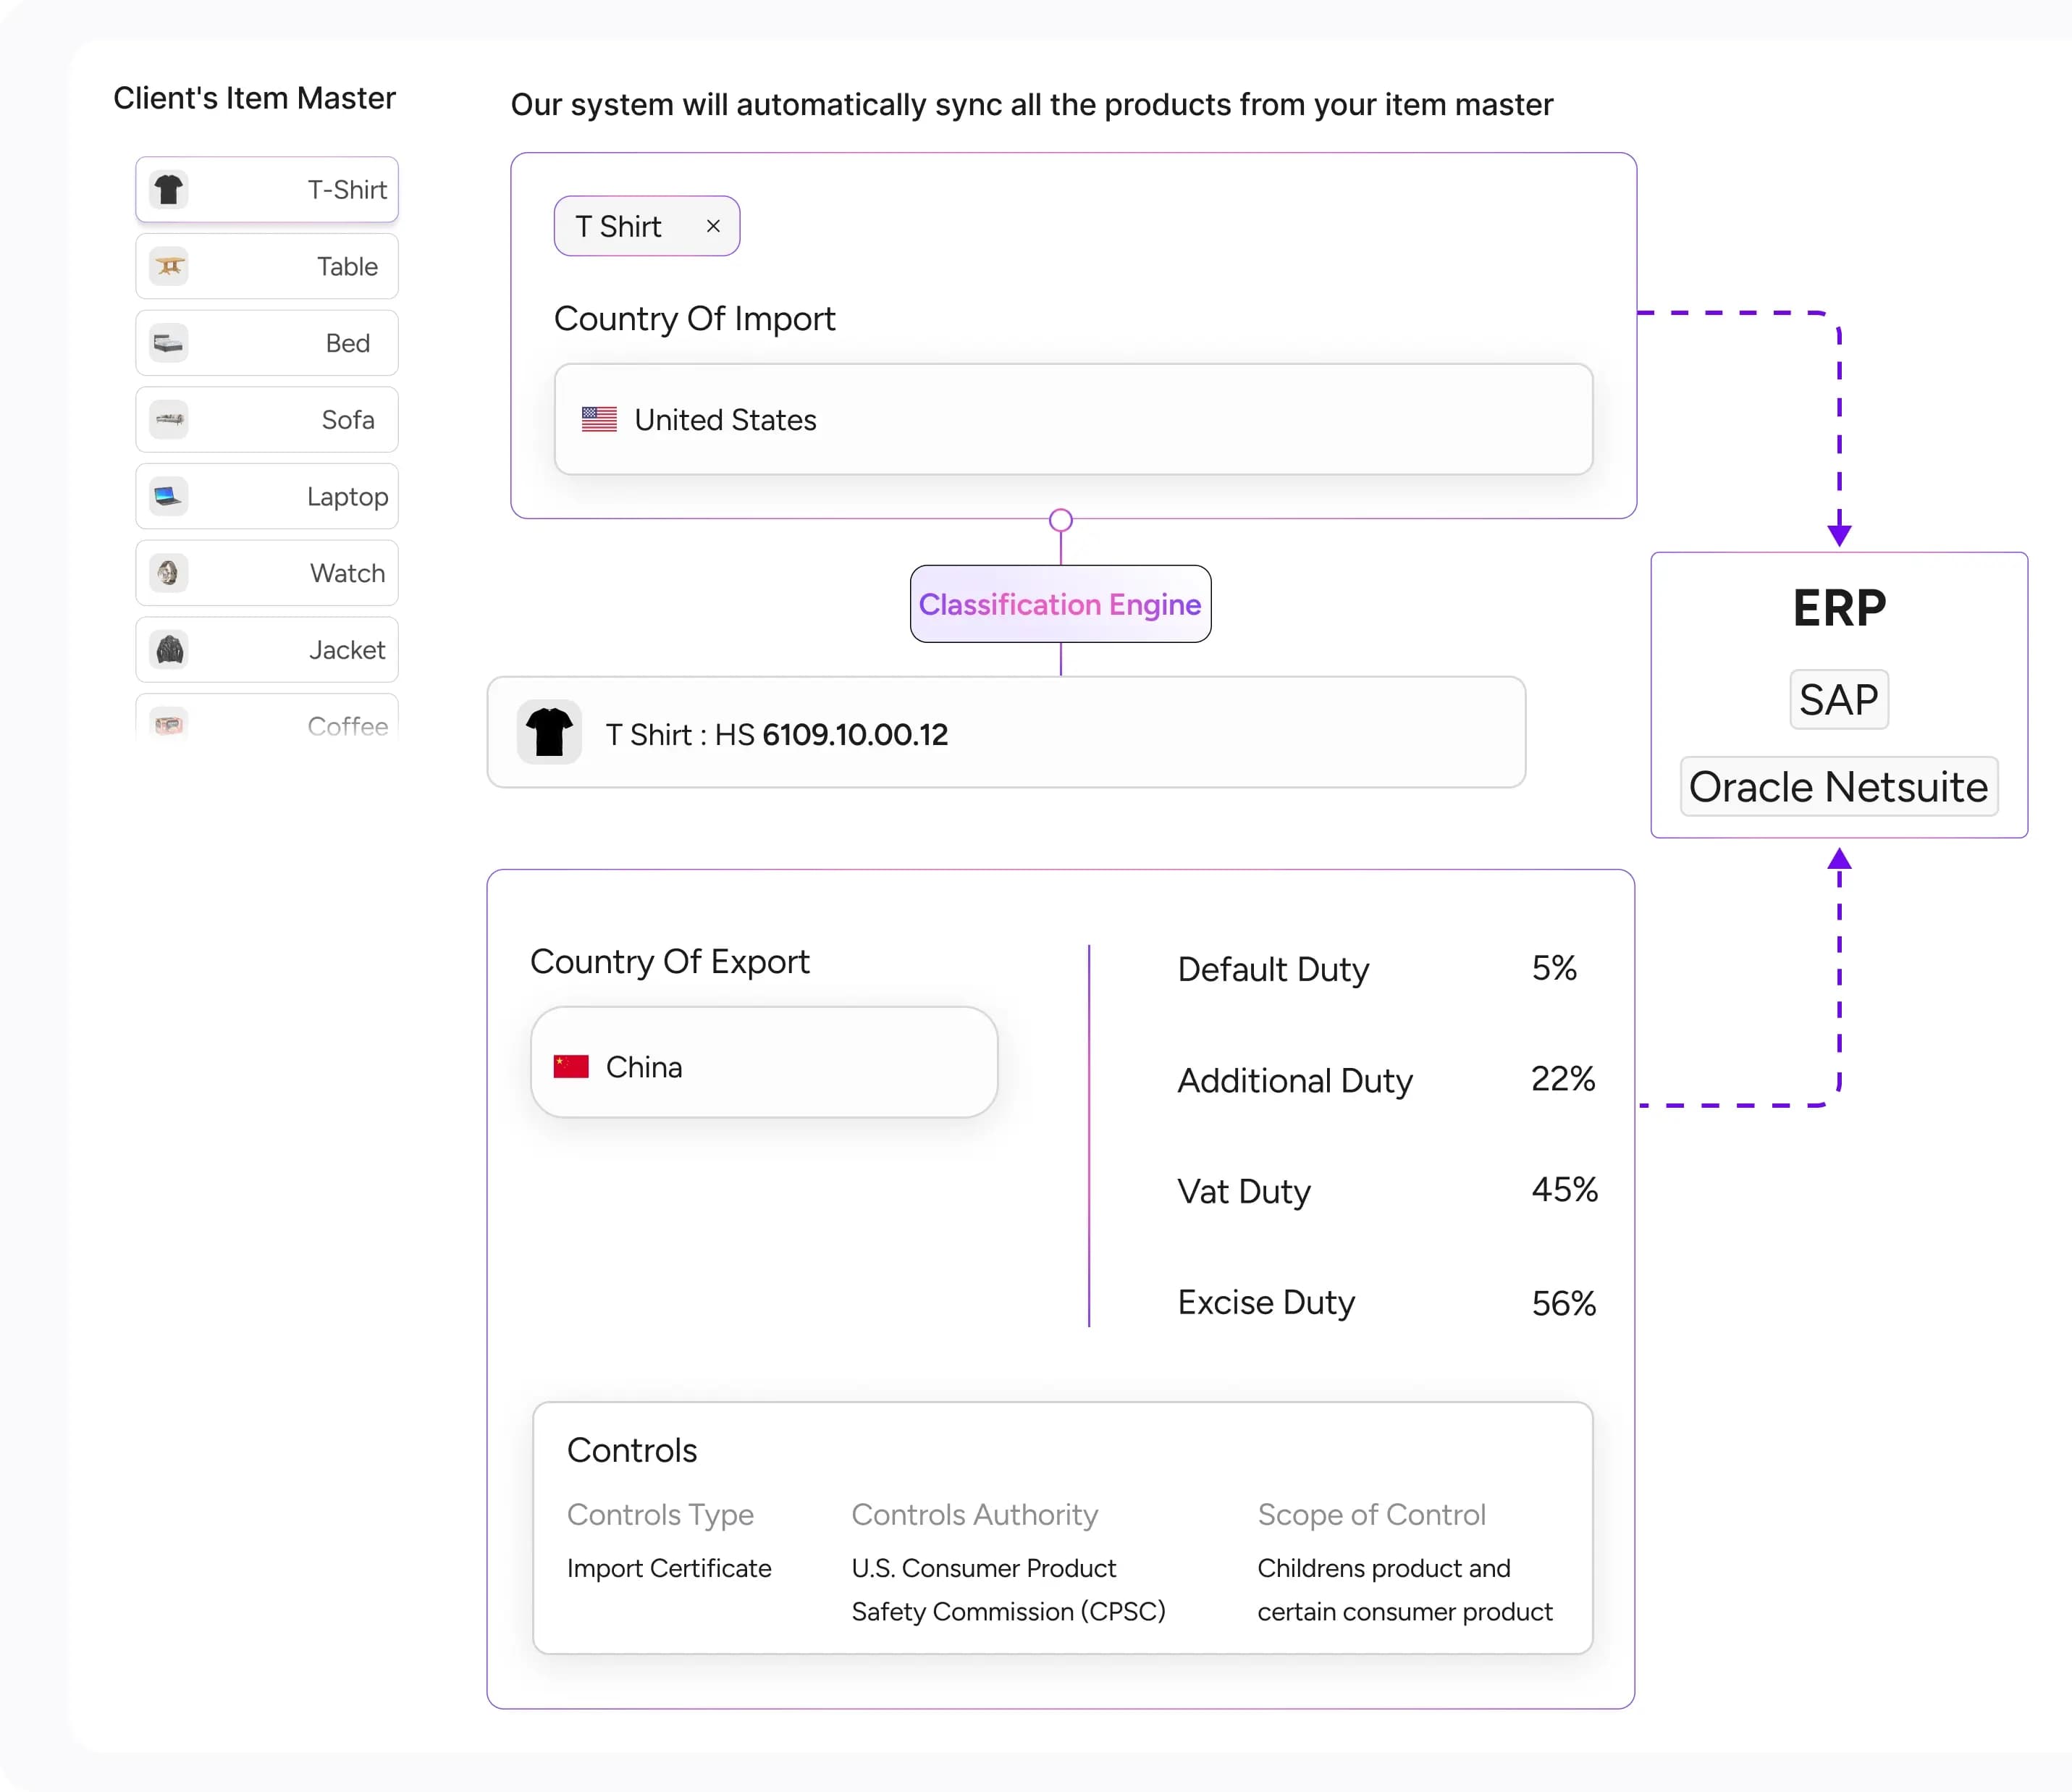Select Coffee in the item master list
Screen dimensions: 2072x1792
pos(266,723)
